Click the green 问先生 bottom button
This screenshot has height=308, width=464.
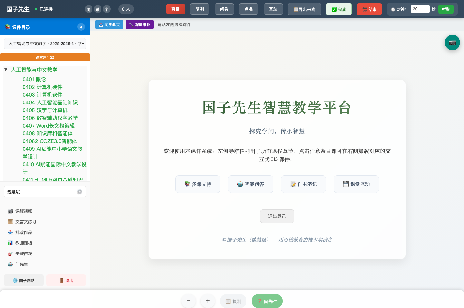click(267, 301)
